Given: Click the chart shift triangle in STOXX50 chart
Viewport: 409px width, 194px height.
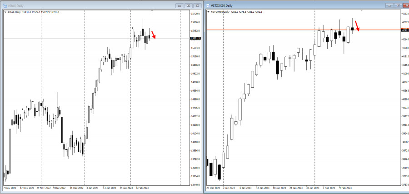Looking at the screenshot, I should pyautogui.click(x=362, y=10).
